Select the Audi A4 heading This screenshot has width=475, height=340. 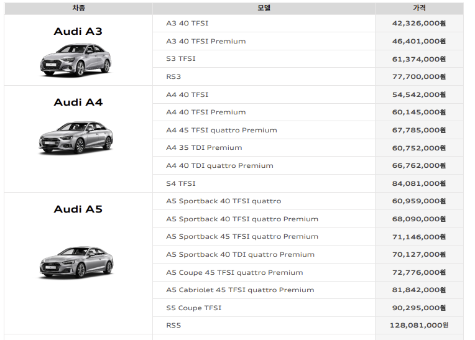[78, 102]
